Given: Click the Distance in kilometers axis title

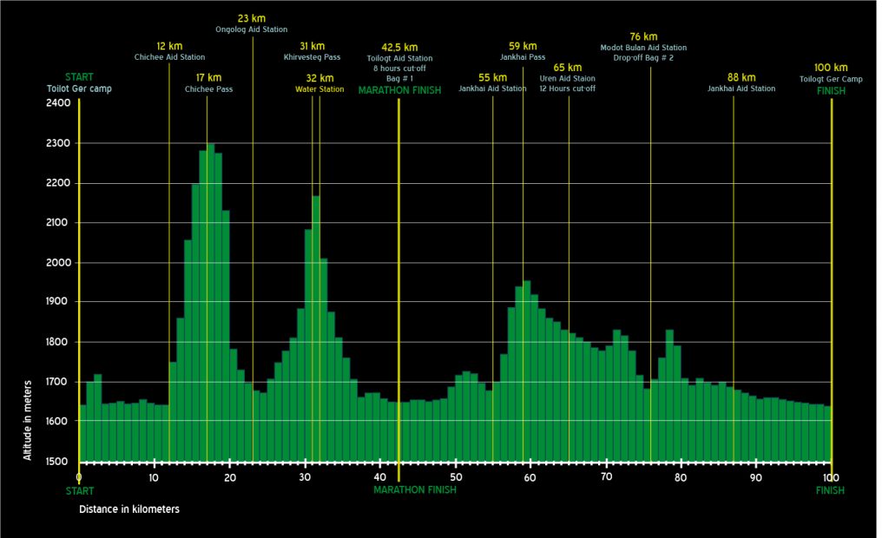Looking at the screenshot, I should pyautogui.click(x=129, y=509).
